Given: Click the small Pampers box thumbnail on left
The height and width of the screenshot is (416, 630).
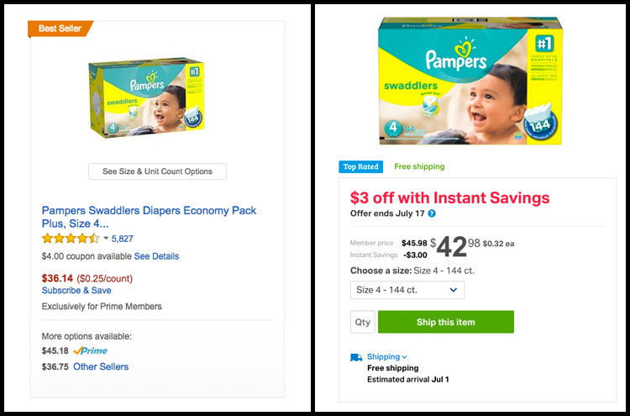Looking at the screenshot, I should pyautogui.click(x=147, y=97).
